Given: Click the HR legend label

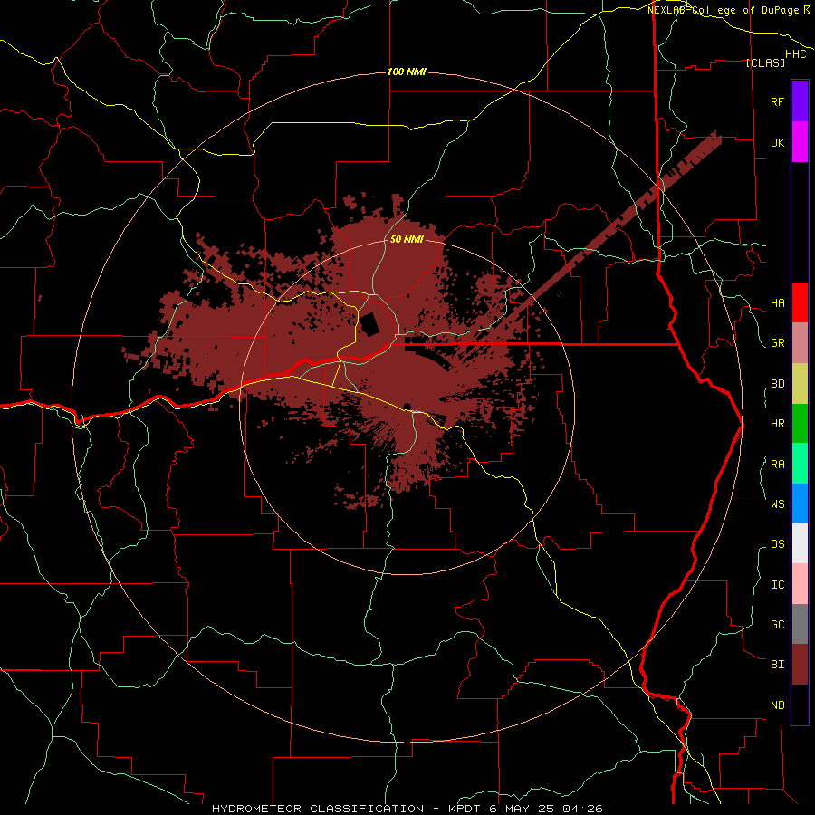Looking at the screenshot, I should tap(777, 424).
